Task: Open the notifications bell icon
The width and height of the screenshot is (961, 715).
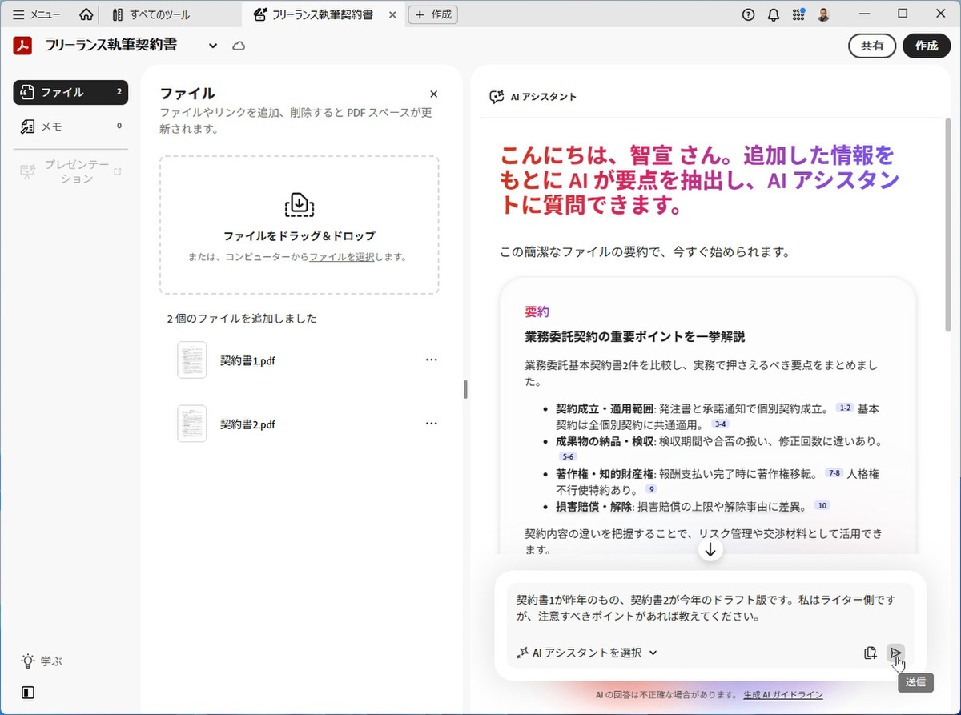Action: [x=773, y=14]
